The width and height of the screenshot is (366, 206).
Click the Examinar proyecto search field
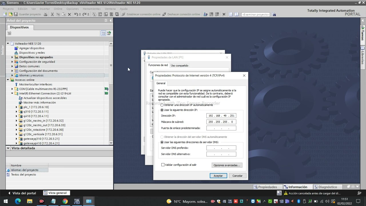(x=256, y=14)
